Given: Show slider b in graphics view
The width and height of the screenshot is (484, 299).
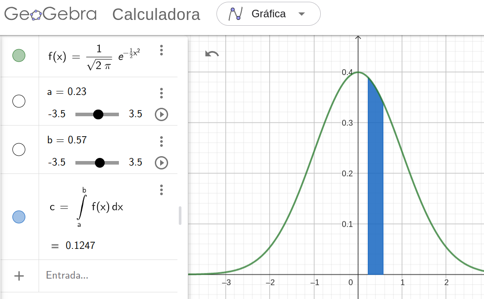Looking at the screenshot, I should 19,149.
